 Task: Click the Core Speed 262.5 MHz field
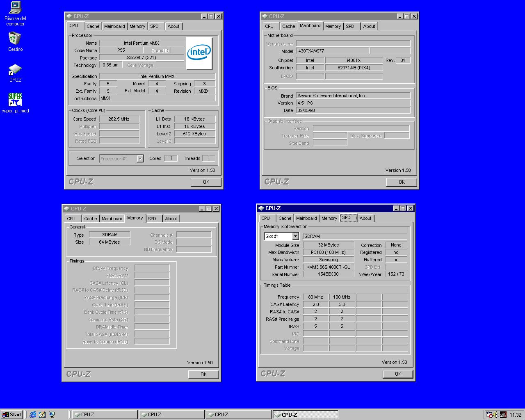[x=119, y=119]
